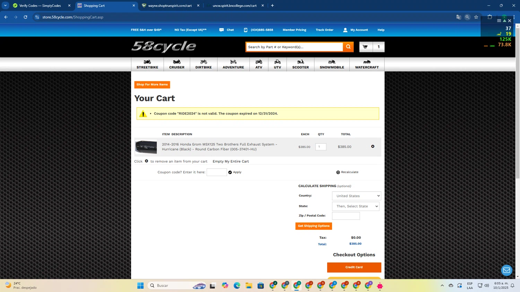Open a new browser tab
Image resolution: width=520 pixels, height=292 pixels.
tap(272, 6)
